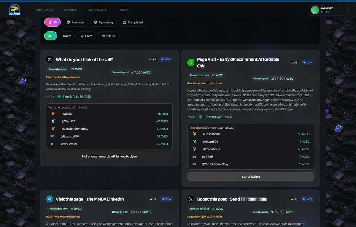Select the green ALL frequency filter

50,36
